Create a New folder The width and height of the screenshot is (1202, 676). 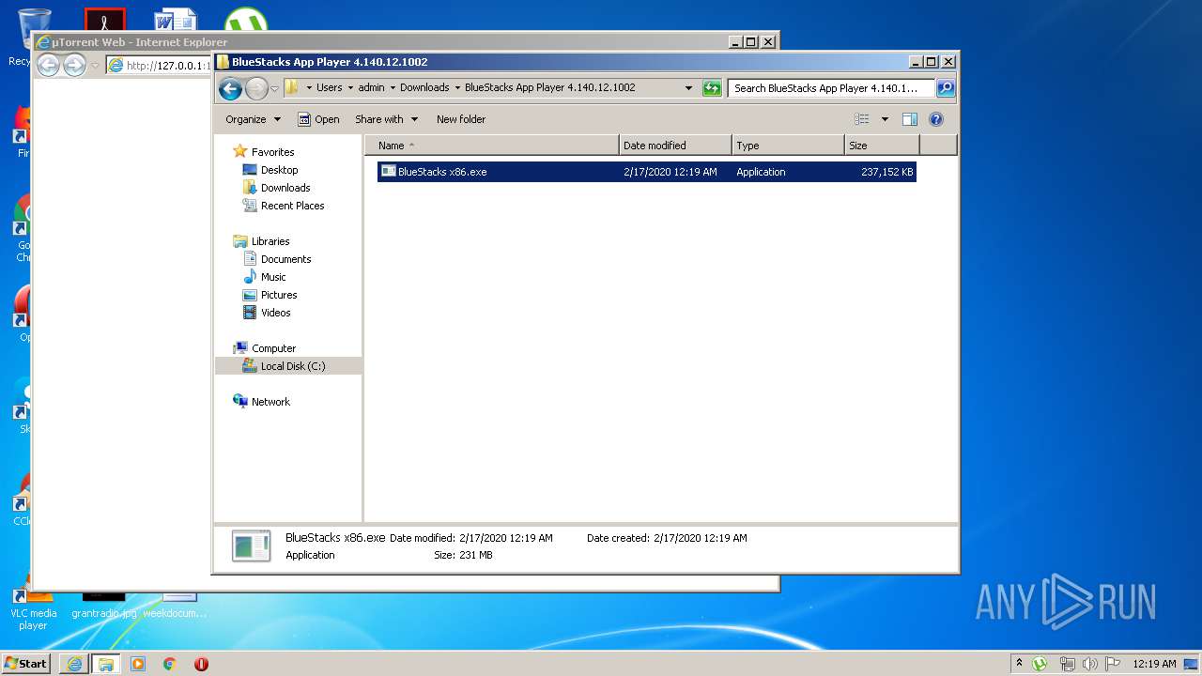(x=461, y=119)
